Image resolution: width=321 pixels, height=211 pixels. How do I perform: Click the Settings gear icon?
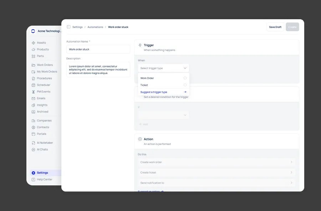click(x=34, y=173)
